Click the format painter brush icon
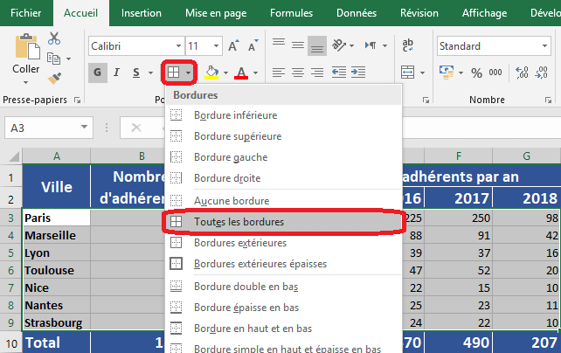The width and height of the screenshot is (561, 353). 54,78
